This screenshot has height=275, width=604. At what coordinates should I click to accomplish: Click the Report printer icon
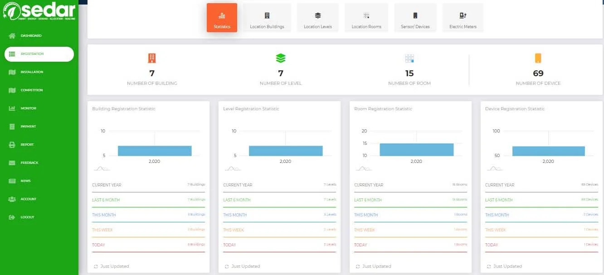[12, 145]
